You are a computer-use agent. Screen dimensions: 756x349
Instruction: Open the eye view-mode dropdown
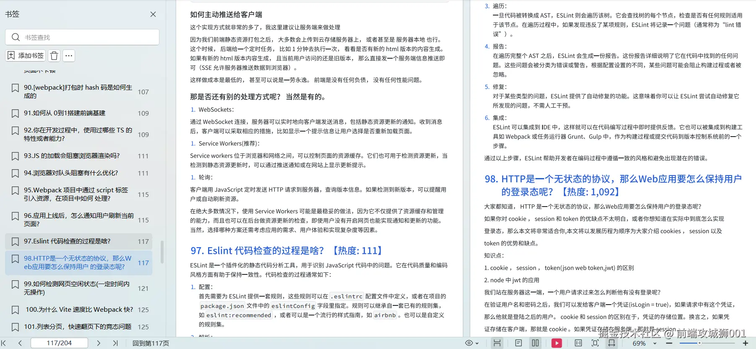tap(472, 343)
